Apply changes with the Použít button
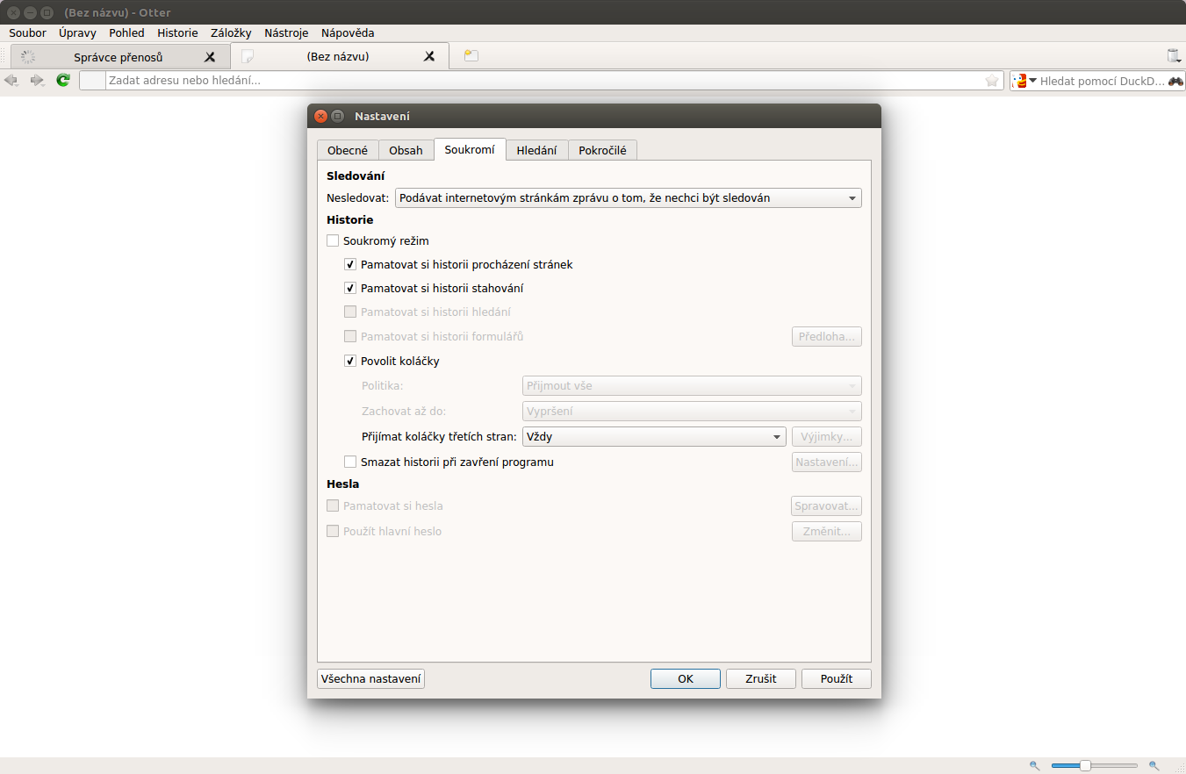The height and width of the screenshot is (774, 1186). 837,678
